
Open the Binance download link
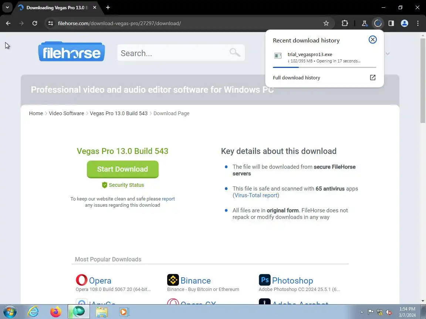tap(196, 281)
